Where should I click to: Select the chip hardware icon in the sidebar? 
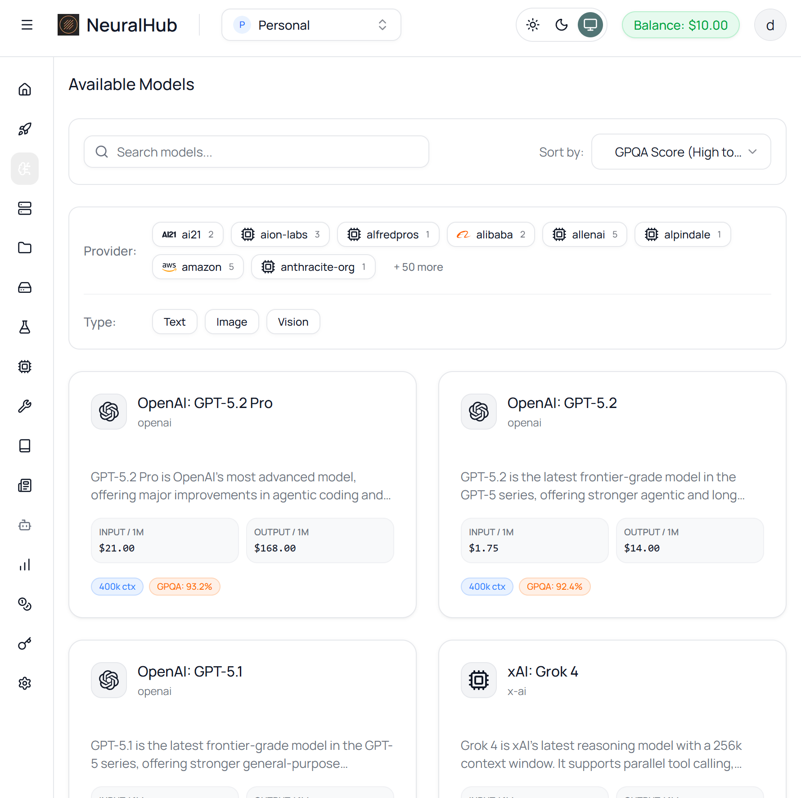pos(25,366)
